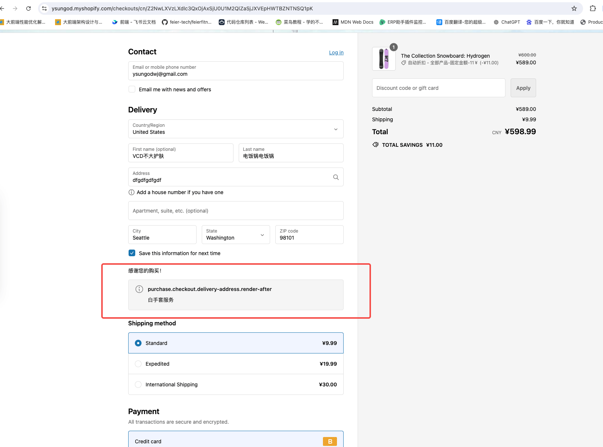Click the info icon beside white glove service
Image resolution: width=603 pixels, height=447 pixels.
pyautogui.click(x=139, y=289)
